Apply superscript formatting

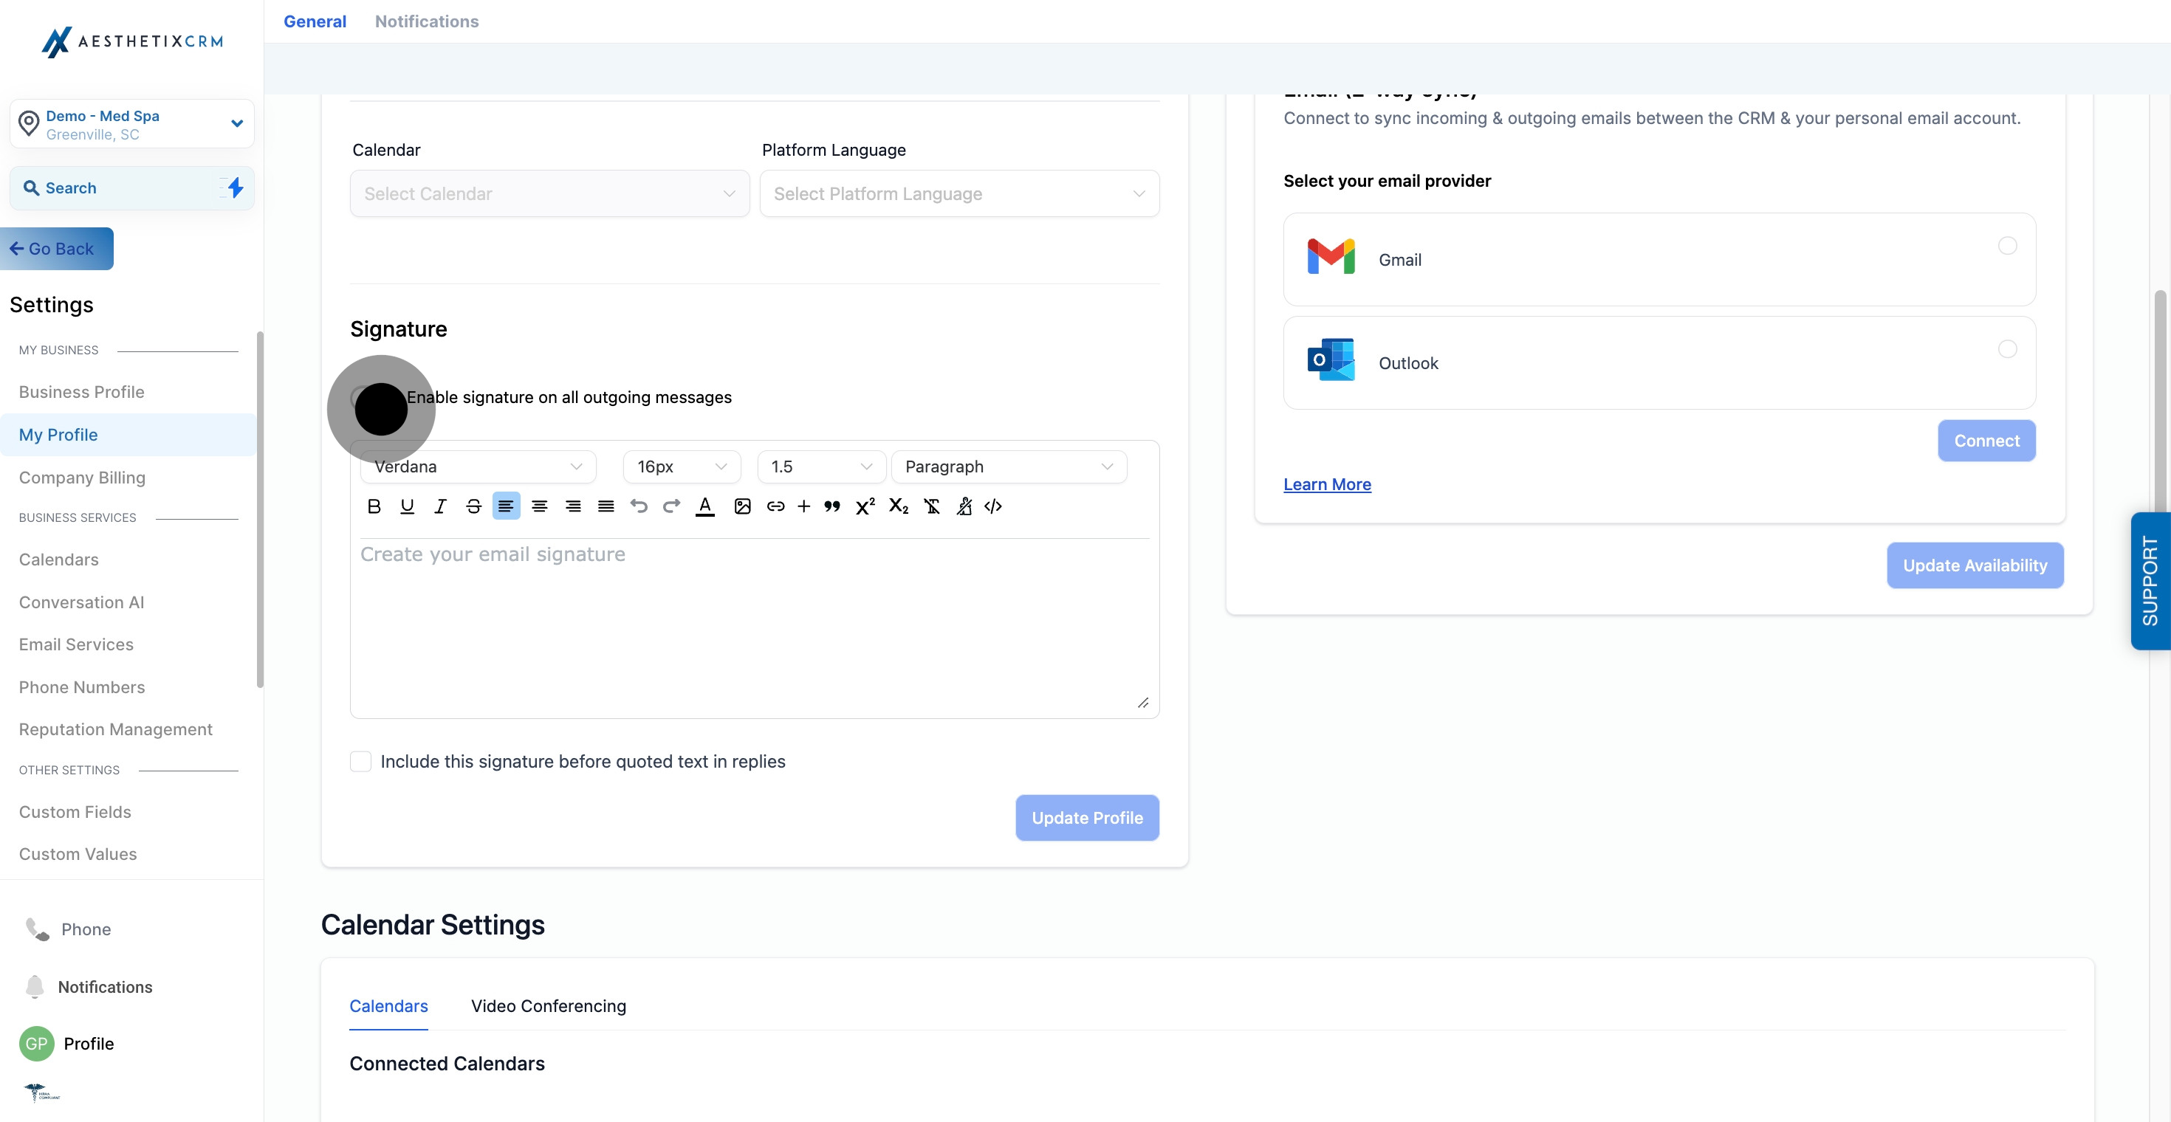tap(865, 506)
